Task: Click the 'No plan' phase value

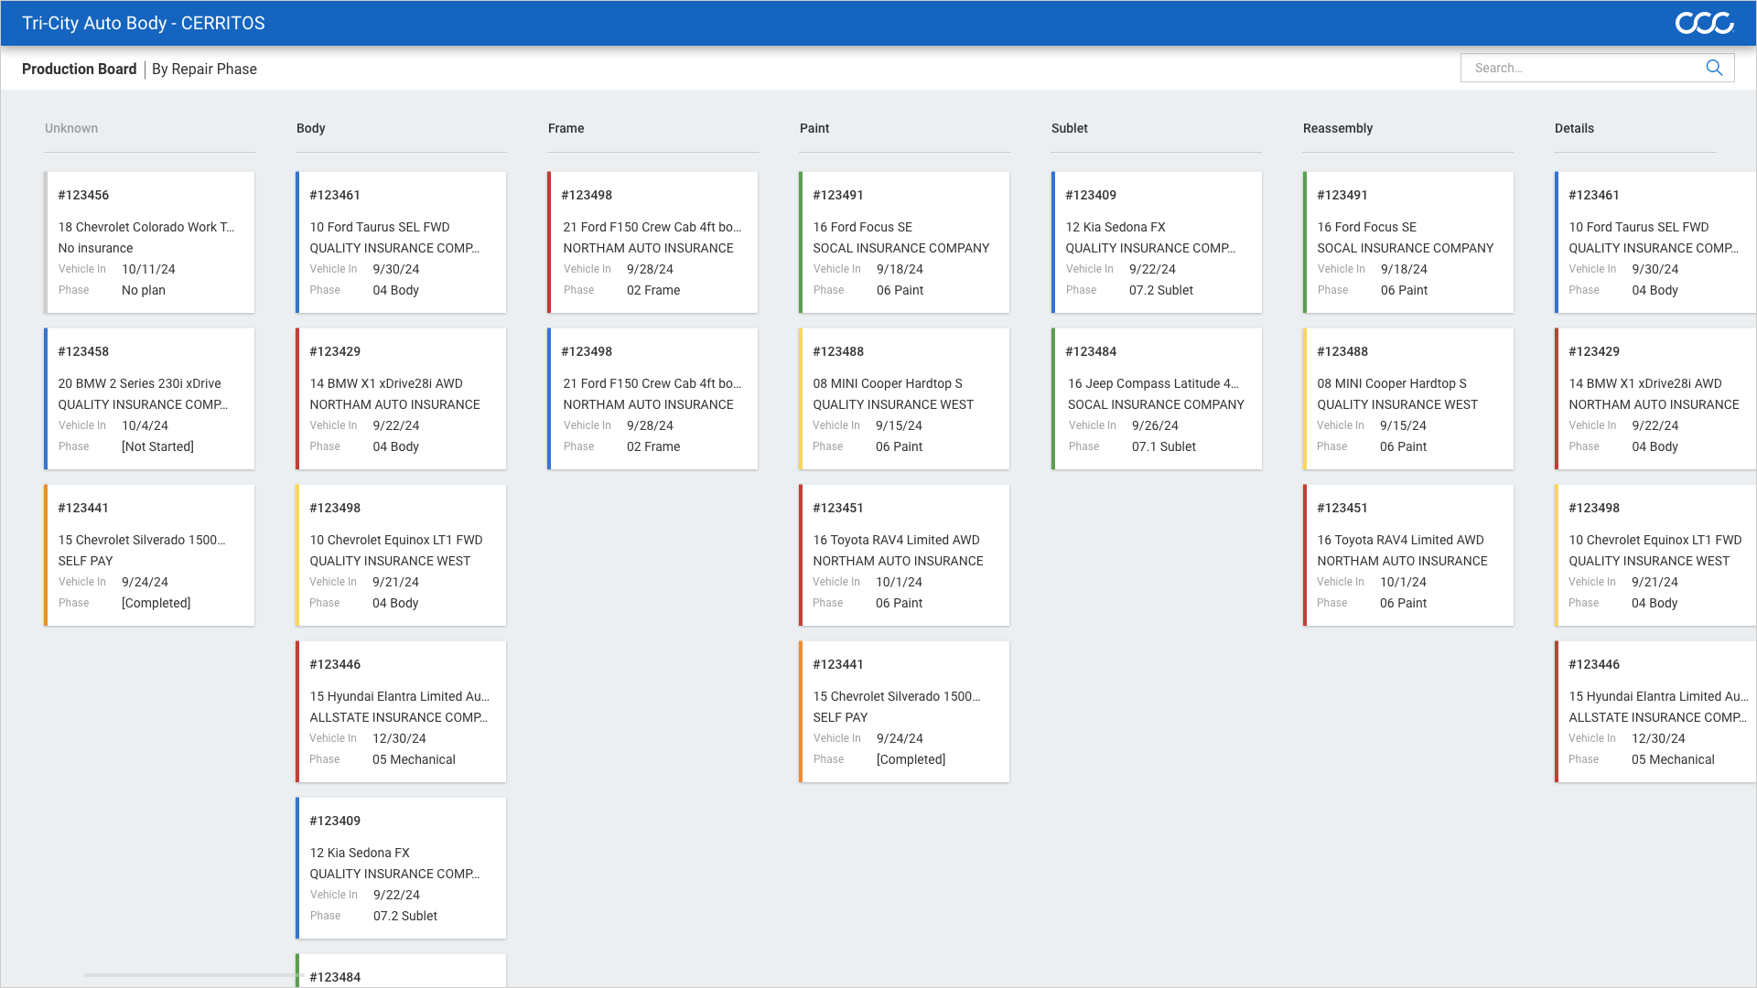Action: [x=144, y=290]
